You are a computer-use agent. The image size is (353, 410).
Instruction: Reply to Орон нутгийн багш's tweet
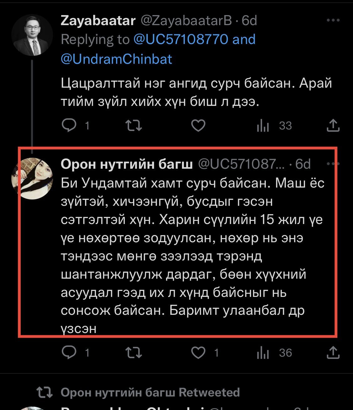point(69,353)
